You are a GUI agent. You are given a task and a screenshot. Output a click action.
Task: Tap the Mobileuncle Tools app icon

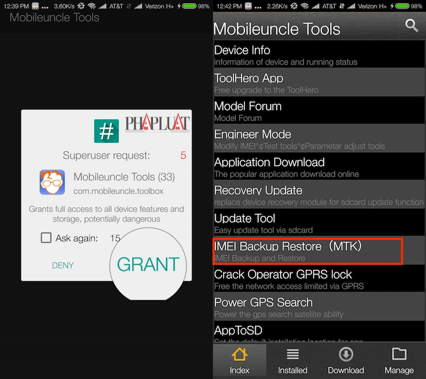[x=52, y=182]
